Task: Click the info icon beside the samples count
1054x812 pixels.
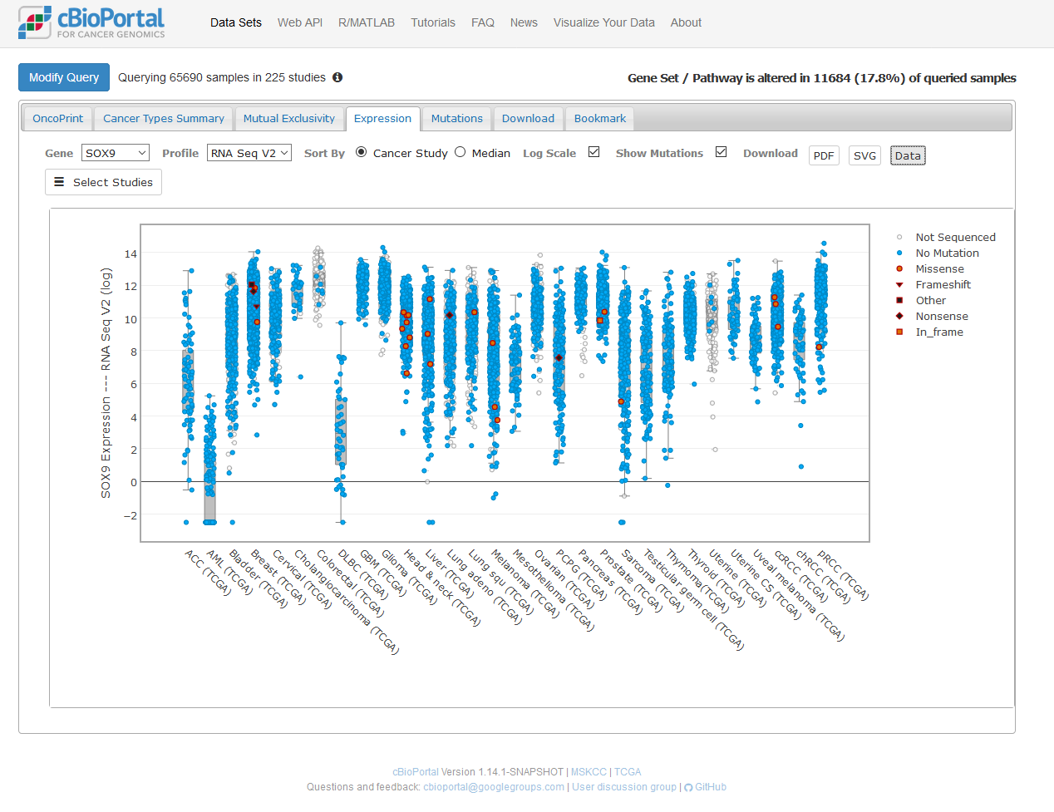Action: point(337,77)
